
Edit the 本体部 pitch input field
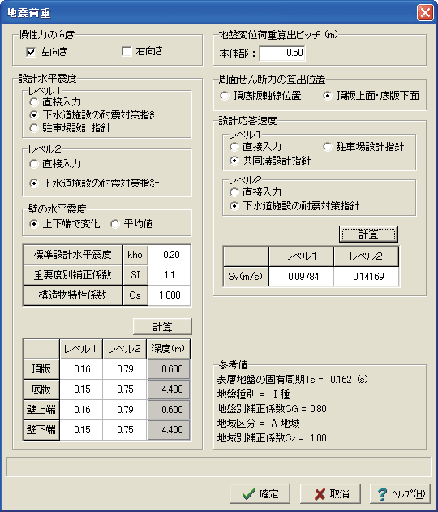click(x=282, y=53)
